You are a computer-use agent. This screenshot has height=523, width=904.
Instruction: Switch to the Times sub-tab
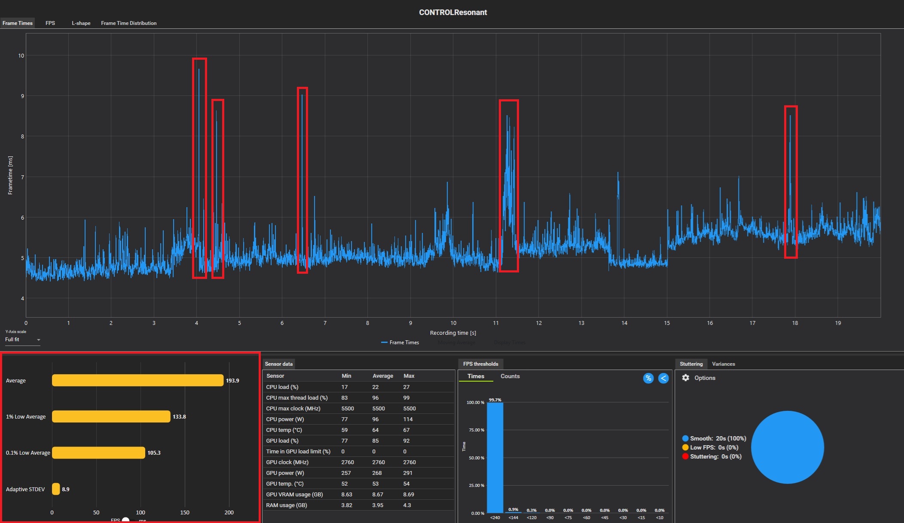(x=476, y=376)
